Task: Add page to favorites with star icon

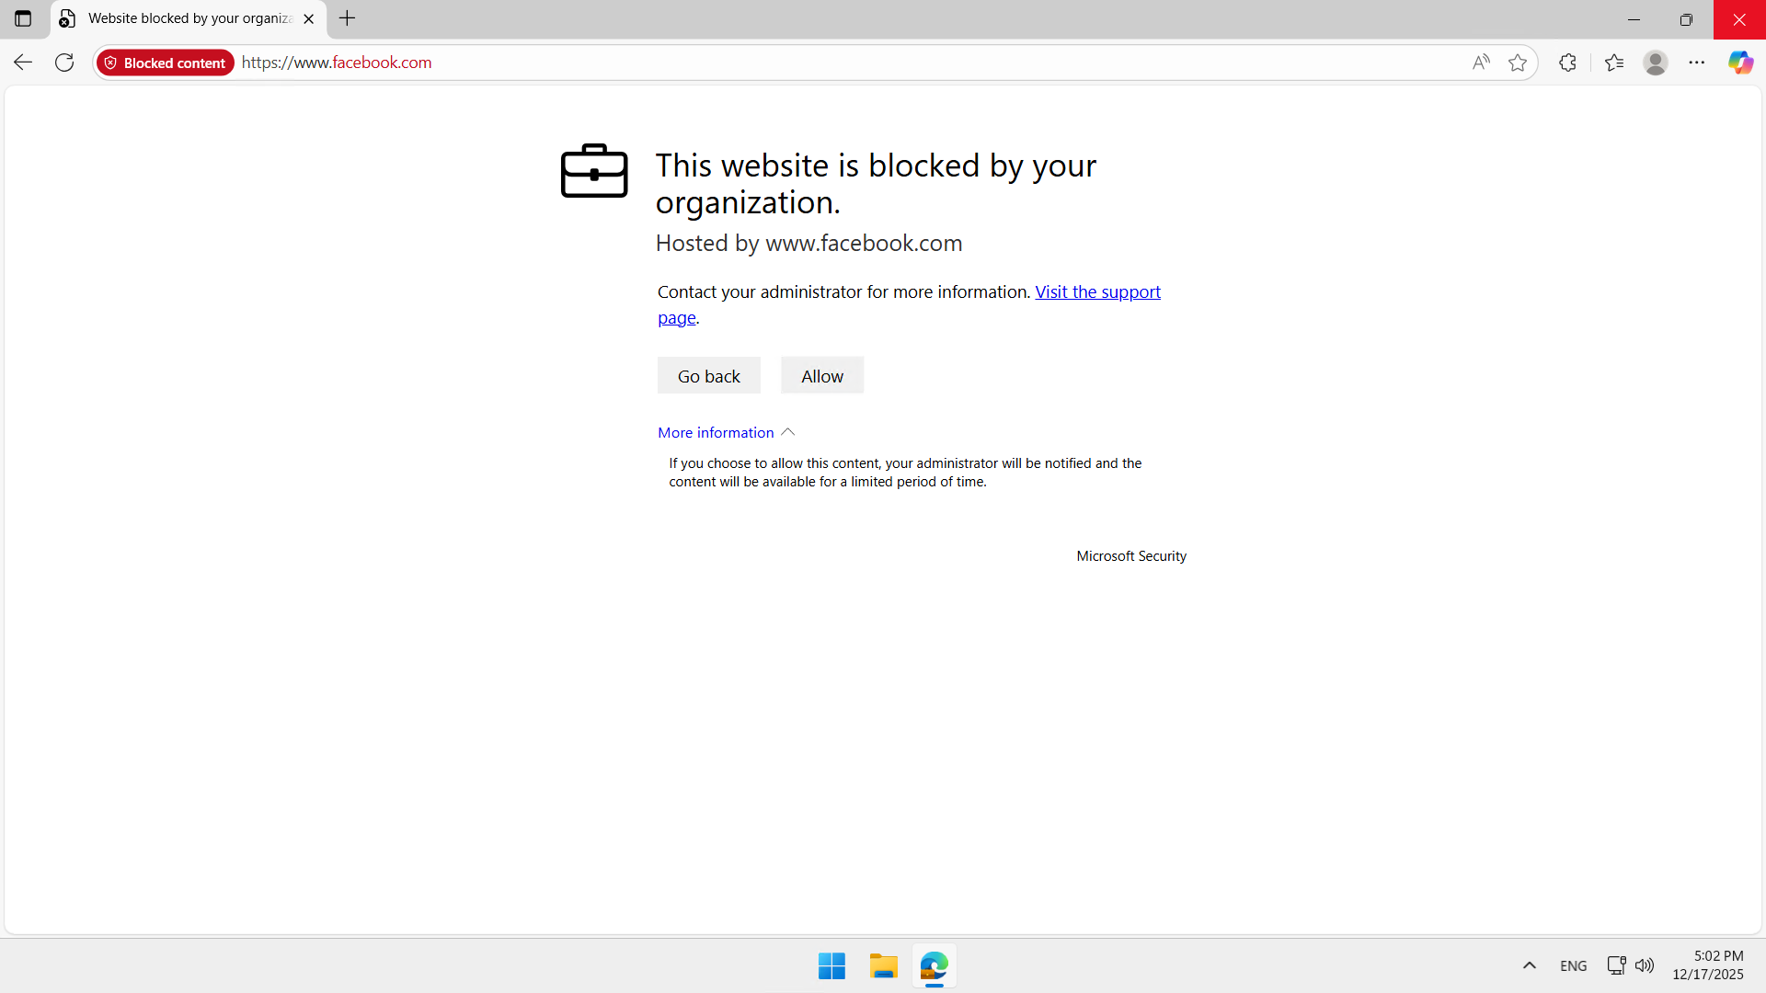Action: coord(1518,63)
